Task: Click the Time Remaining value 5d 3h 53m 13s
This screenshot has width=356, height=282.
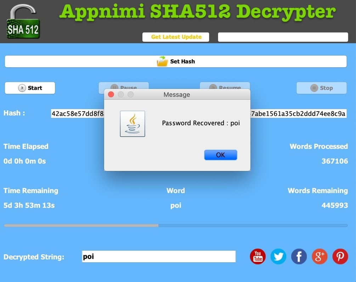Action: click(29, 205)
